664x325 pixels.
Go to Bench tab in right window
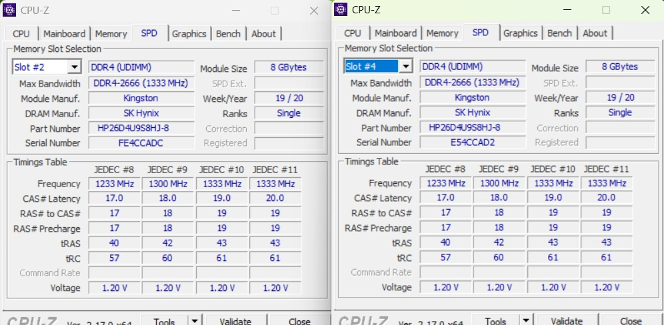(560, 33)
